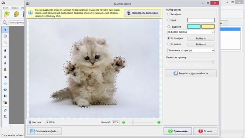Screen dimensions: 245x138
Task: Click the green zoom-in button near scale slider
Action: [x=159, y=122]
